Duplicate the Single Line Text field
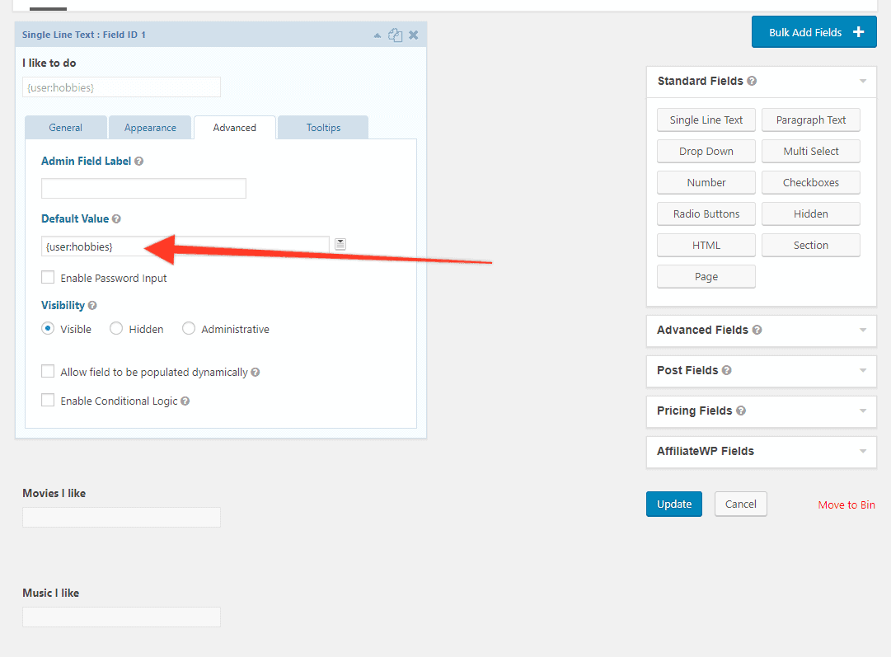Viewport: 891px width, 657px height. pyautogui.click(x=395, y=35)
